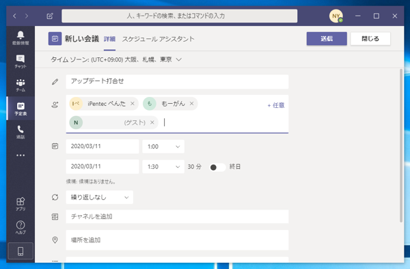410x269 pixels.
Task: Click the location pin icon
Action: tap(55, 240)
